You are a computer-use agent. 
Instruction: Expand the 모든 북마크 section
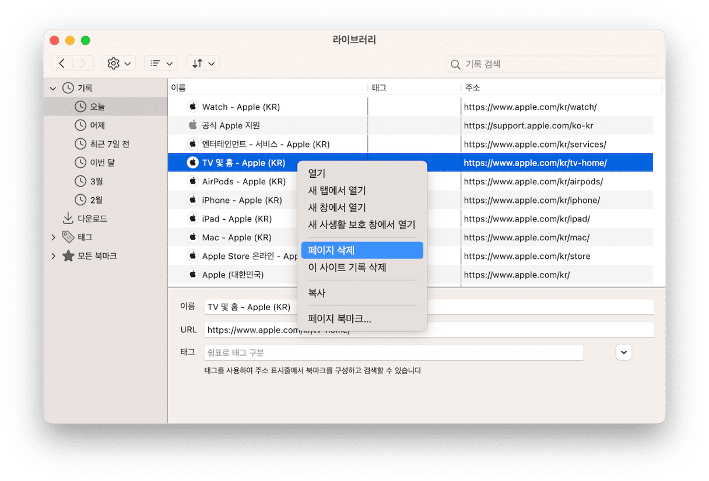[x=53, y=256]
